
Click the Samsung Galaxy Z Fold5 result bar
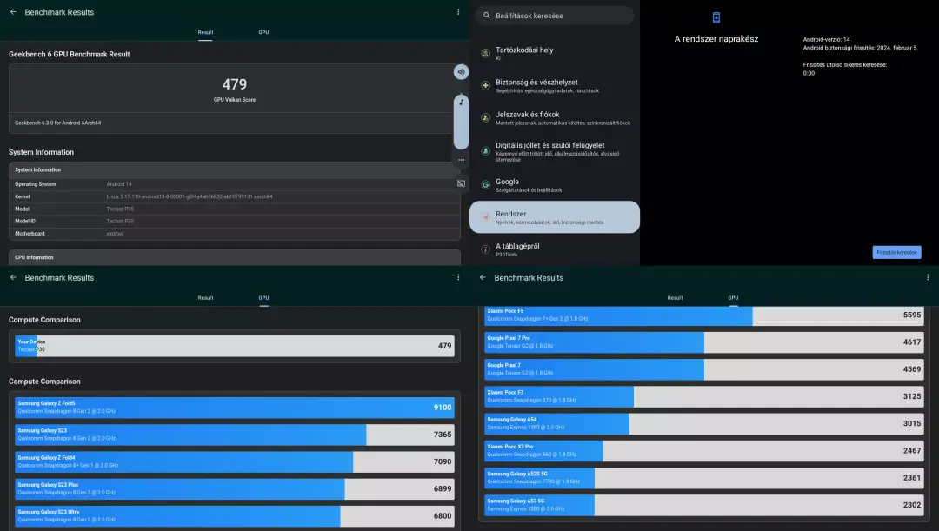point(235,408)
